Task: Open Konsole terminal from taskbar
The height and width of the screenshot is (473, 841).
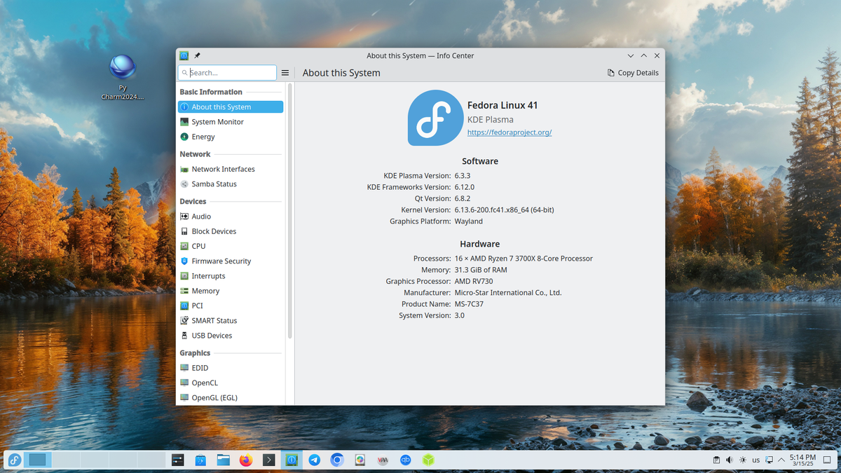Action: pos(268,460)
